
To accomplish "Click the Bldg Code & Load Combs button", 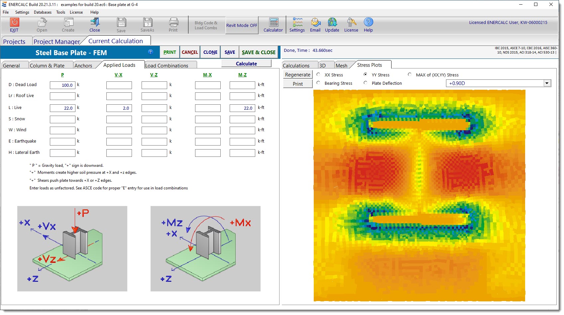I will (x=206, y=25).
